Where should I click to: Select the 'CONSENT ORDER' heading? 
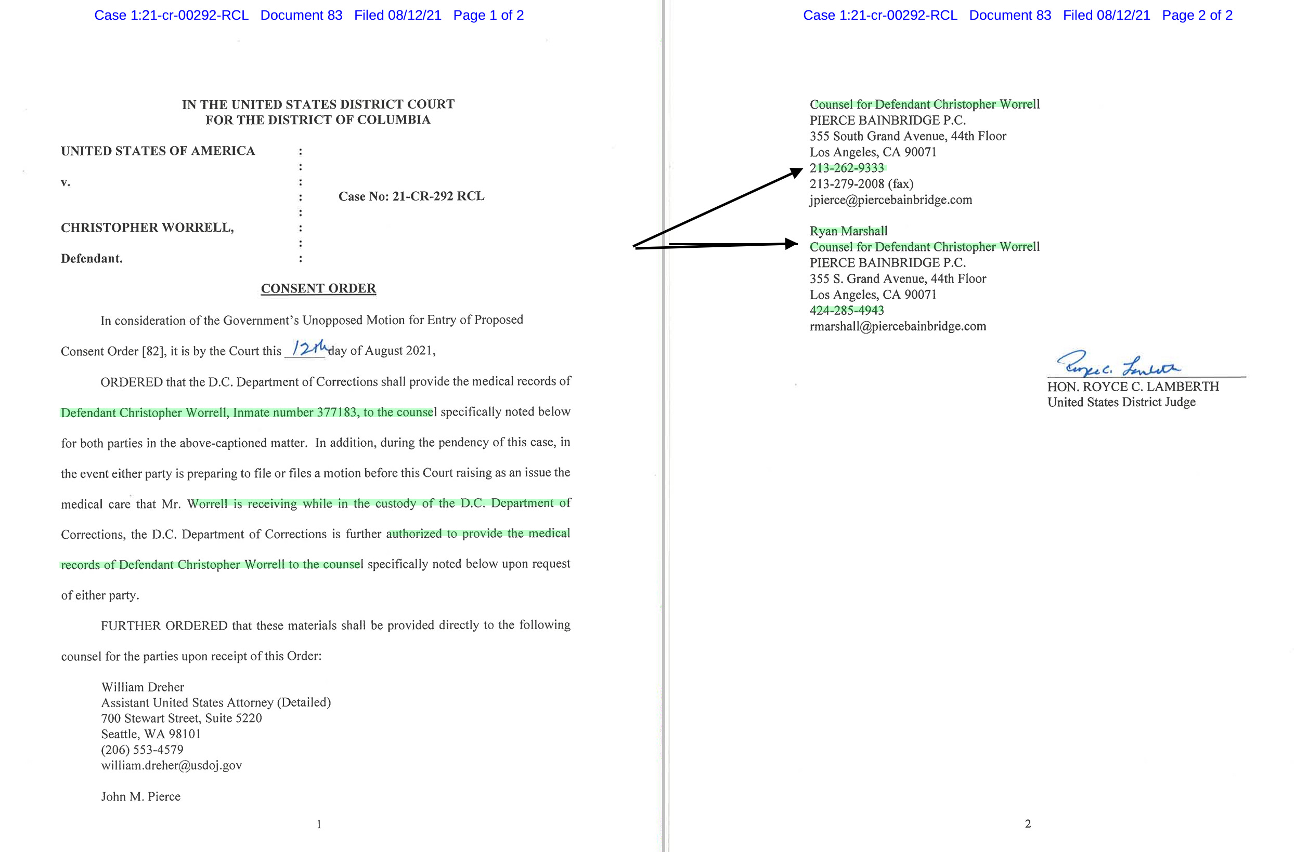(319, 288)
